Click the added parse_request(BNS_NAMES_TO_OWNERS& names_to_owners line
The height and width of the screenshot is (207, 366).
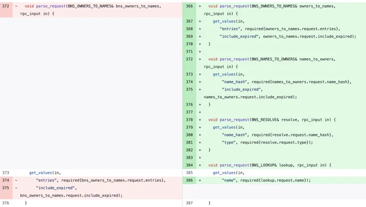point(272,59)
